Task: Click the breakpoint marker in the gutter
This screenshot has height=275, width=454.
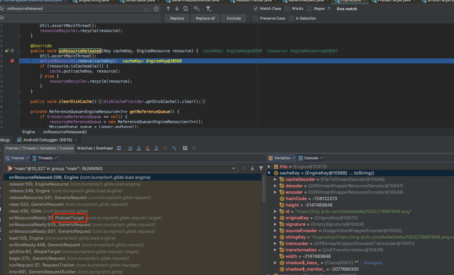Action: coord(12,61)
